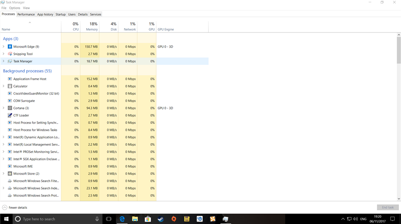This screenshot has width=401, height=224.
Task: Click the Microsoft Edge process icon
Action: 10,47
